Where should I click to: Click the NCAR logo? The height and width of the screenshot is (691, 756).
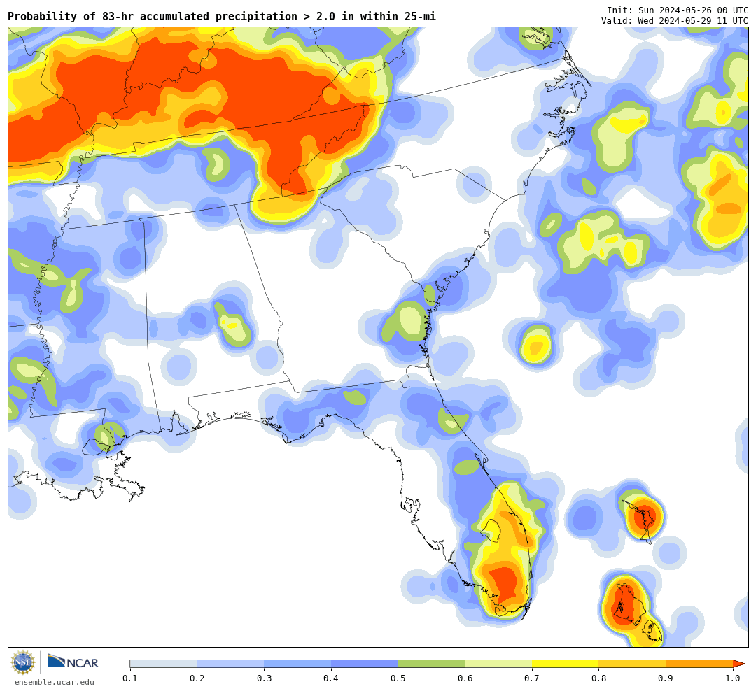[73, 662]
